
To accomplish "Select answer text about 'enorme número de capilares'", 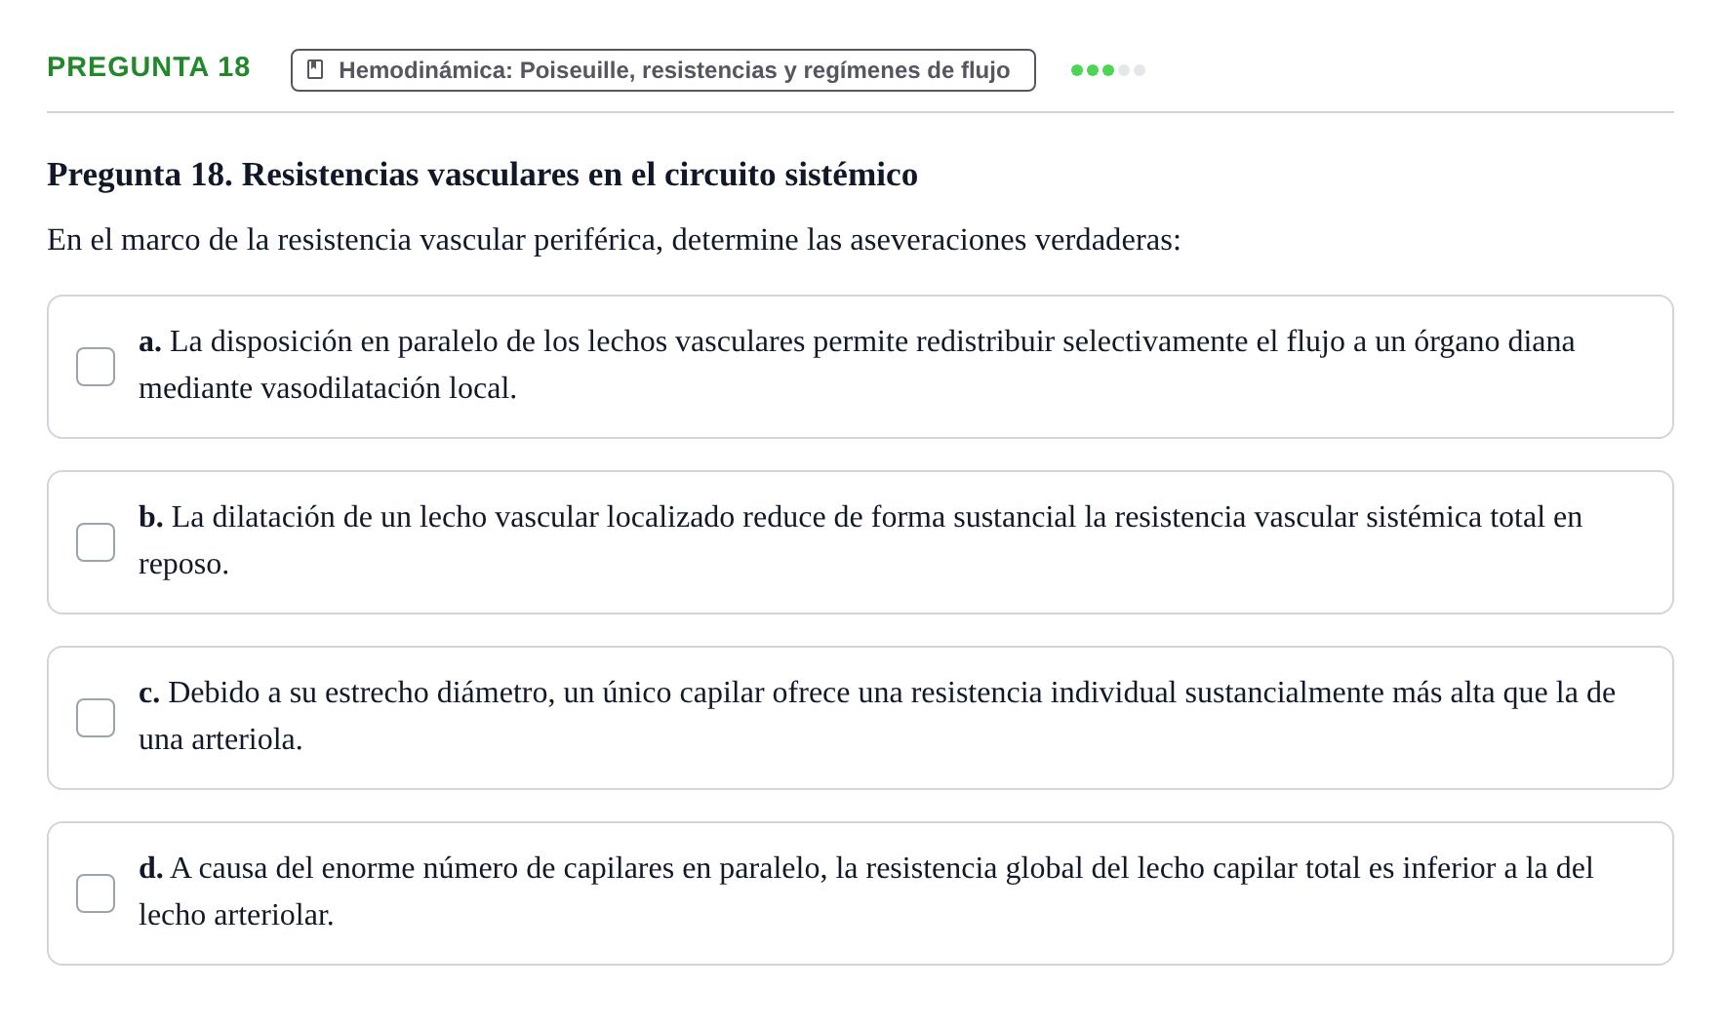I will coord(866,891).
